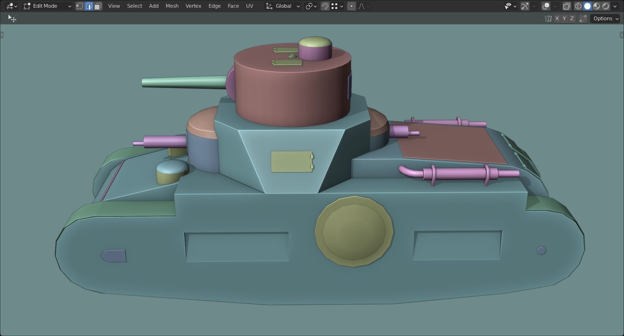The width and height of the screenshot is (624, 336).
Task: Toggle X-ray mode
Action: (x=567, y=6)
